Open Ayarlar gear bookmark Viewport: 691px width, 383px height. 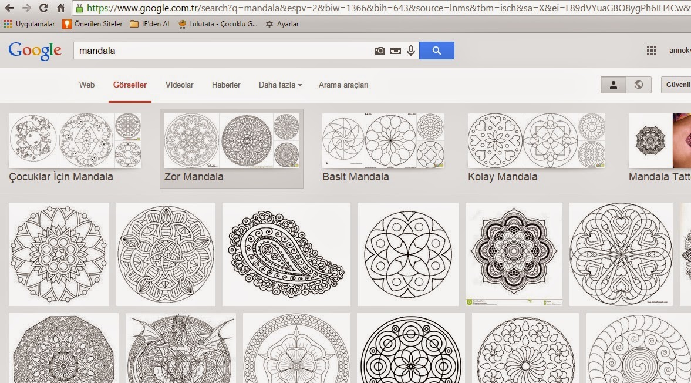282,24
